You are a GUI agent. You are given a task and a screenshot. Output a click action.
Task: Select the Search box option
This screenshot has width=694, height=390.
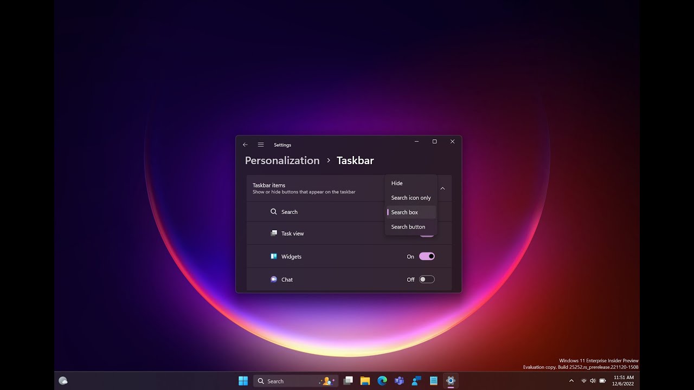click(411, 212)
